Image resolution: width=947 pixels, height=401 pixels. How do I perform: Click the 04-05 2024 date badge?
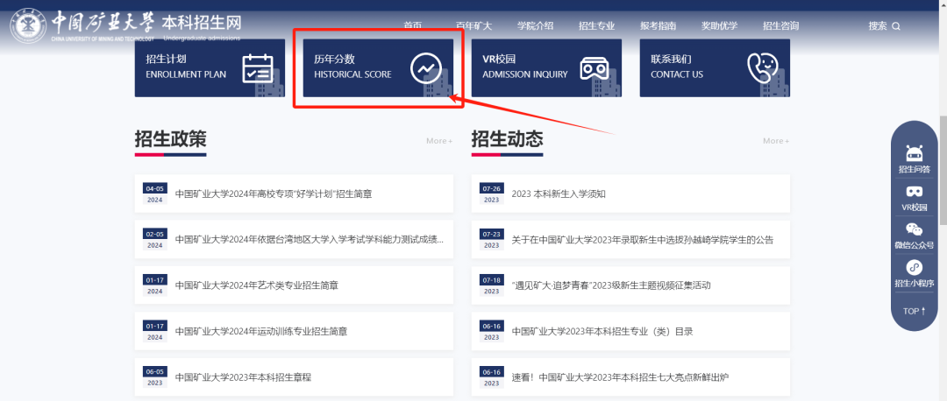pos(154,194)
